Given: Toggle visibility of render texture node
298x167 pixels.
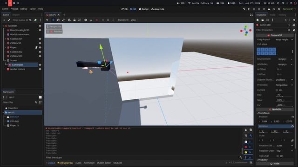Looking at the screenshot, I should click(x=40, y=69).
